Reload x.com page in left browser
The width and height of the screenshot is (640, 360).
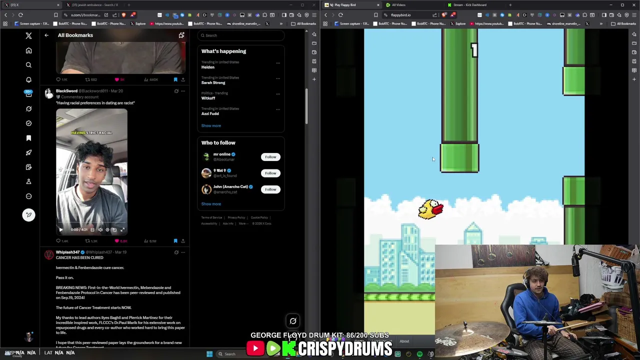[20, 15]
